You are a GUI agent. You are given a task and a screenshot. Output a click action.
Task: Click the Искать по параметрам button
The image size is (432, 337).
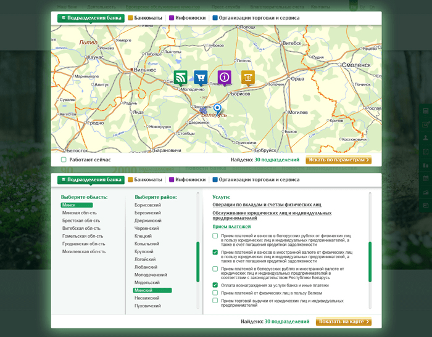point(339,160)
